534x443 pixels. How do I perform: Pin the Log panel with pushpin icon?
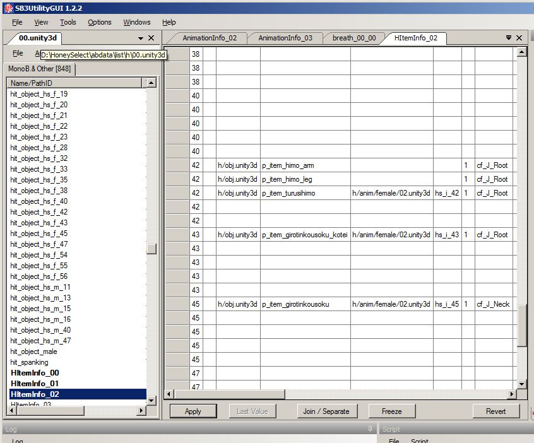click(371, 429)
